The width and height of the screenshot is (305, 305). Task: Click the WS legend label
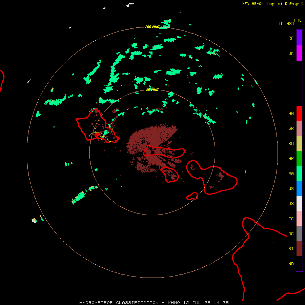(x=291, y=188)
